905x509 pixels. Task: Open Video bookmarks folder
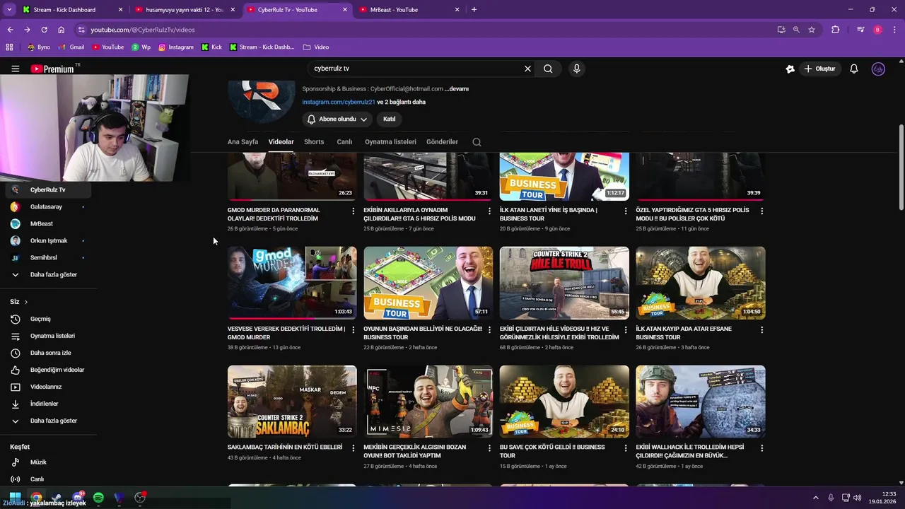tap(316, 47)
